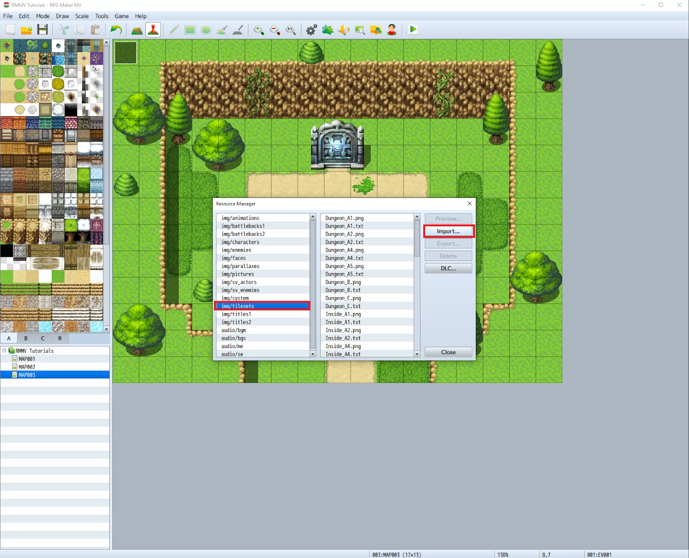Switch to tileset tab C
The image size is (689, 558).
coord(43,338)
